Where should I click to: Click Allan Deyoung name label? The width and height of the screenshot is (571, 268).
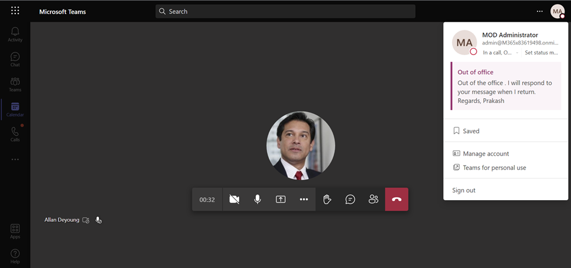pos(61,219)
